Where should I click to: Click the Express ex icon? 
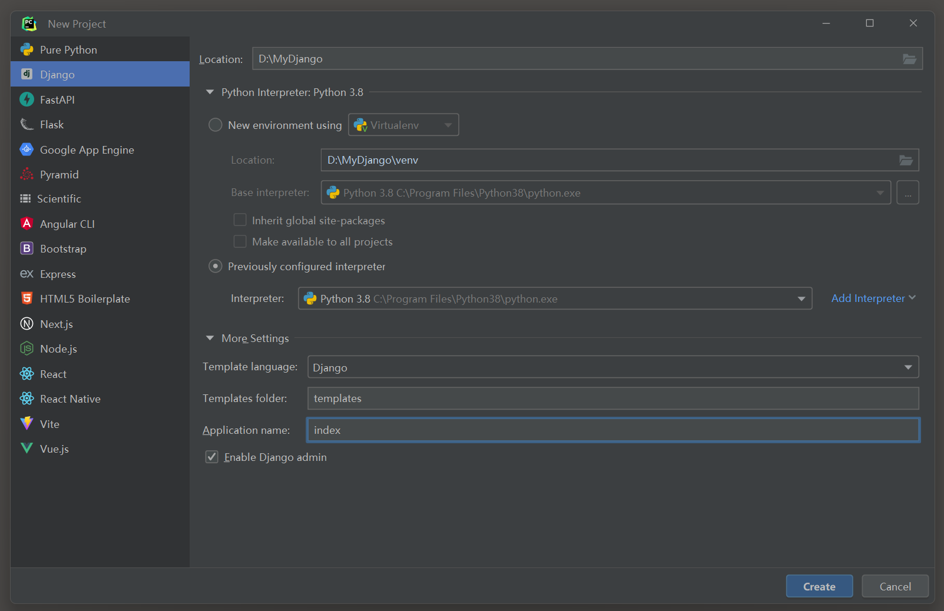point(27,274)
